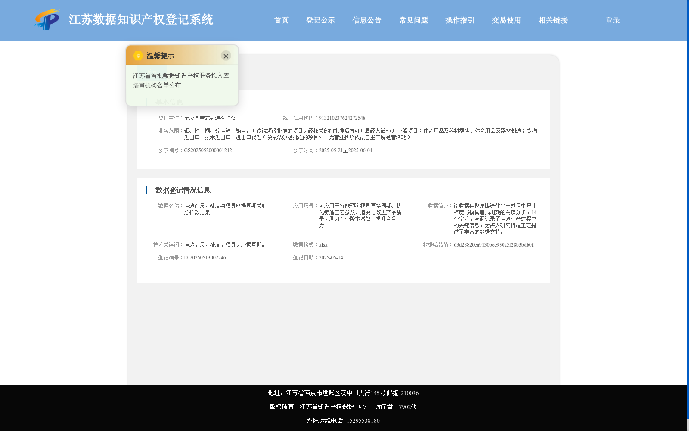This screenshot has width=689, height=431.
Task: Click the 业务范围 description text
Action: [360, 134]
